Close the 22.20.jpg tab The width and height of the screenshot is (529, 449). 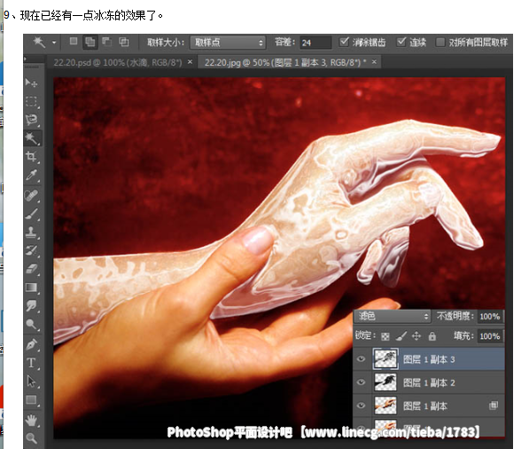374,62
